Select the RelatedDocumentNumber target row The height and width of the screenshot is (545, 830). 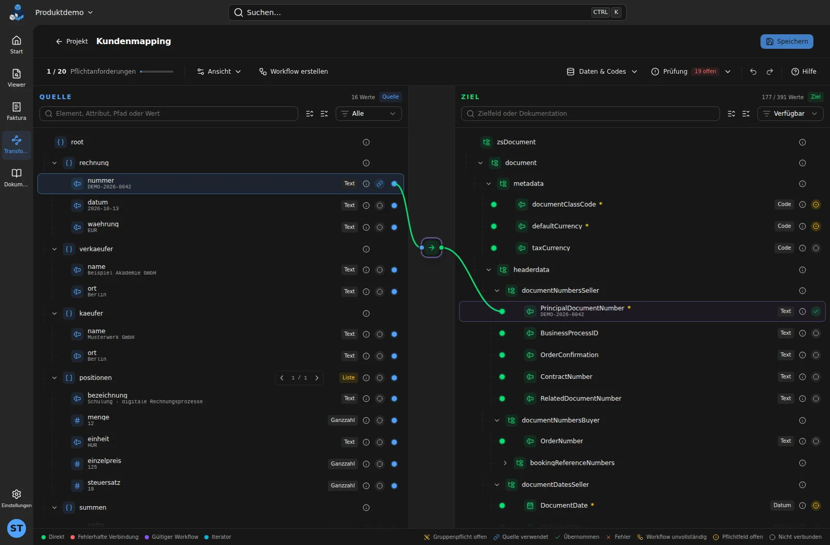pos(642,399)
